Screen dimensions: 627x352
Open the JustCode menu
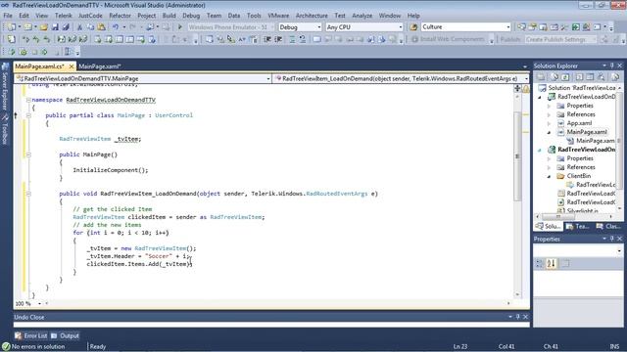[90, 16]
